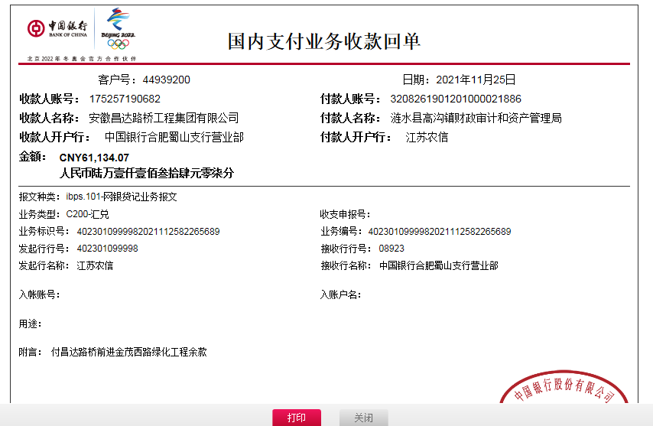653x426 pixels.
Task: Click the amount CNY61,134.07
Action: [94, 158]
